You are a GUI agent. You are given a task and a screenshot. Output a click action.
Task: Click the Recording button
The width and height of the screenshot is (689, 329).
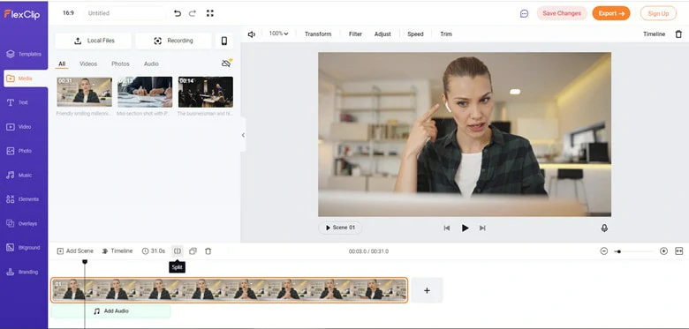pos(173,41)
